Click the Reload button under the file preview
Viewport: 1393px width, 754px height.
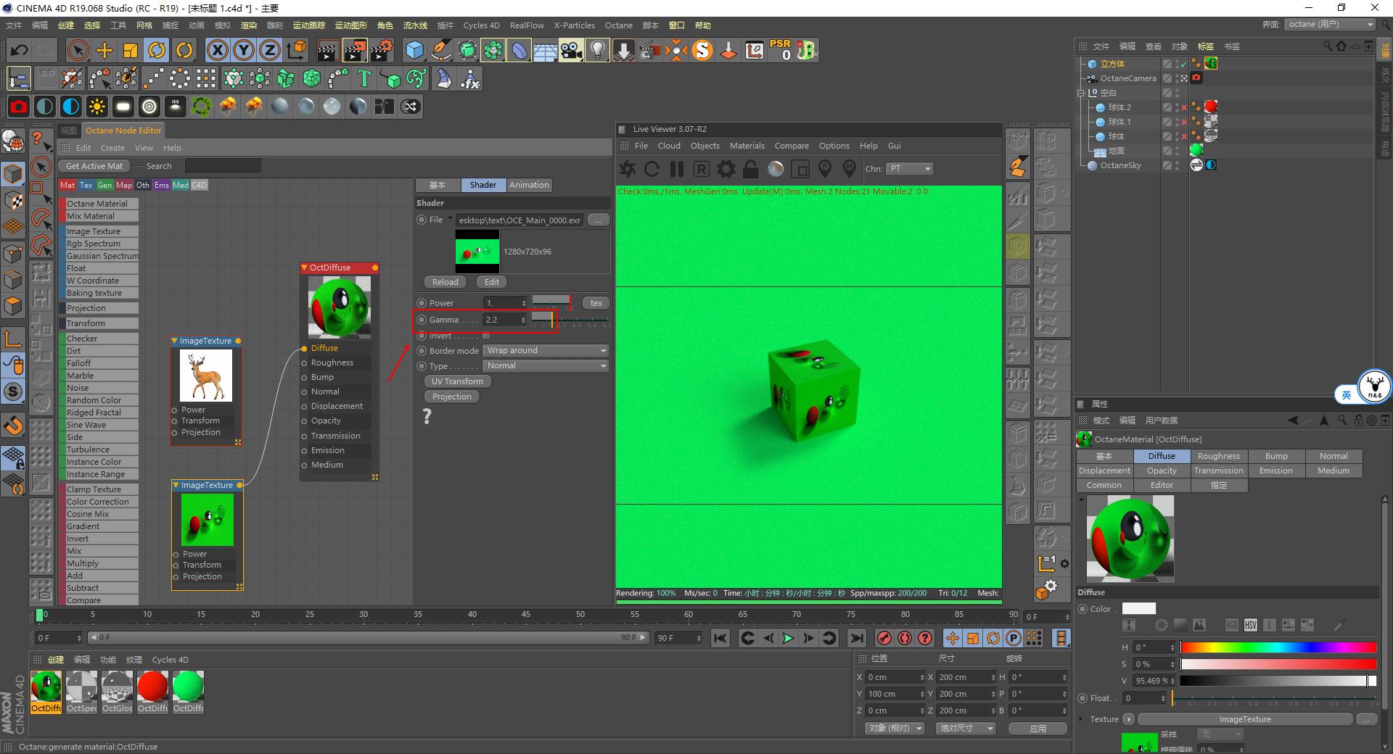point(444,282)
